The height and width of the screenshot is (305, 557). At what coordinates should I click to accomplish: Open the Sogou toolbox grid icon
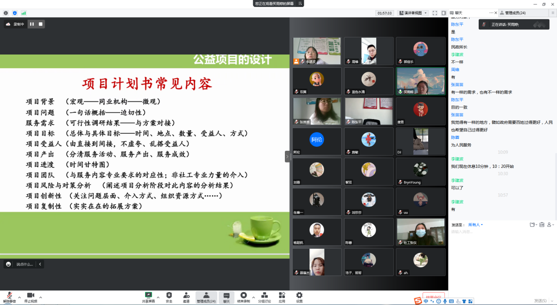471,301
